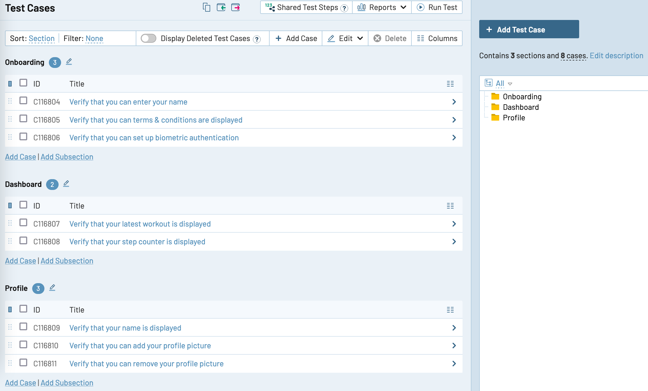This screenshot has width=648, height=391.
Task: Click the Shared Test Steps help icon
Action: (344, 8)
